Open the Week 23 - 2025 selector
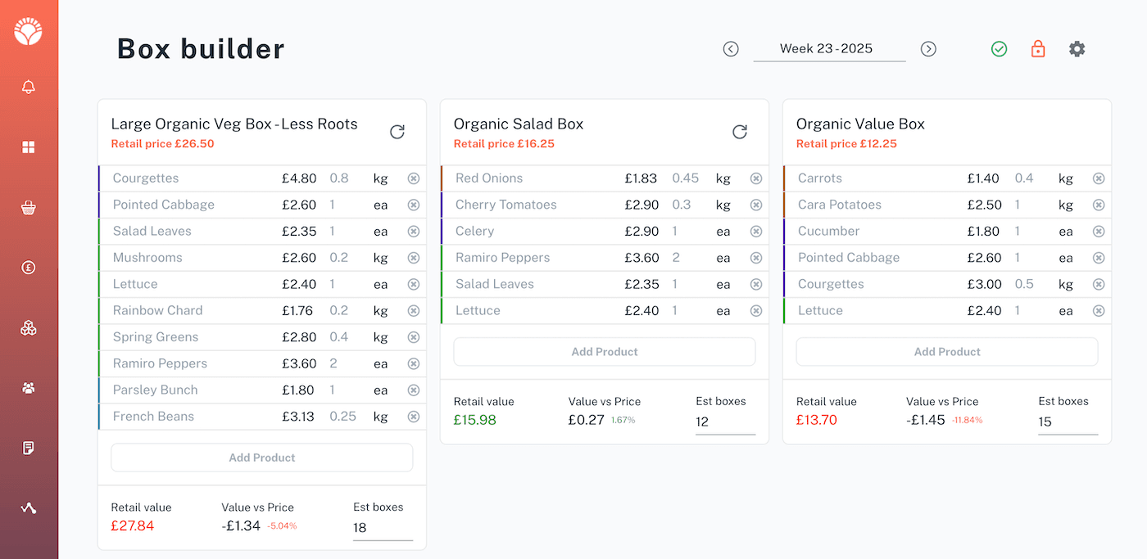This screenshot has width=1147, height=559. pyautogui.click(x=829, y=49)
